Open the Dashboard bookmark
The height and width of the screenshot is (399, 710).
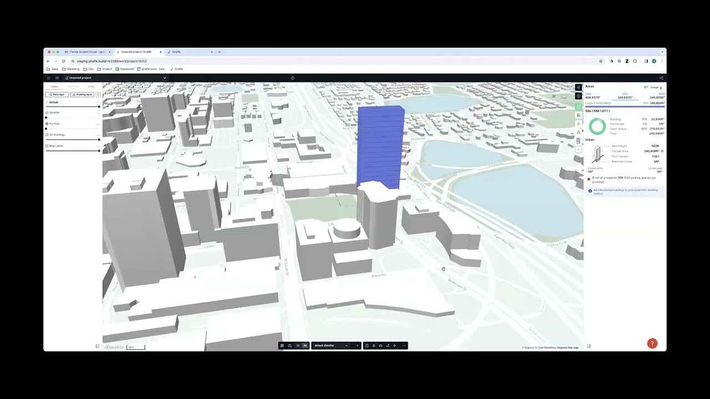pyautogui.click(x=125, y=69)
